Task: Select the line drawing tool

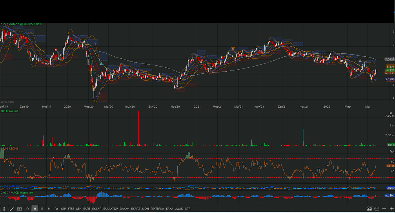Action: [12, 209]
